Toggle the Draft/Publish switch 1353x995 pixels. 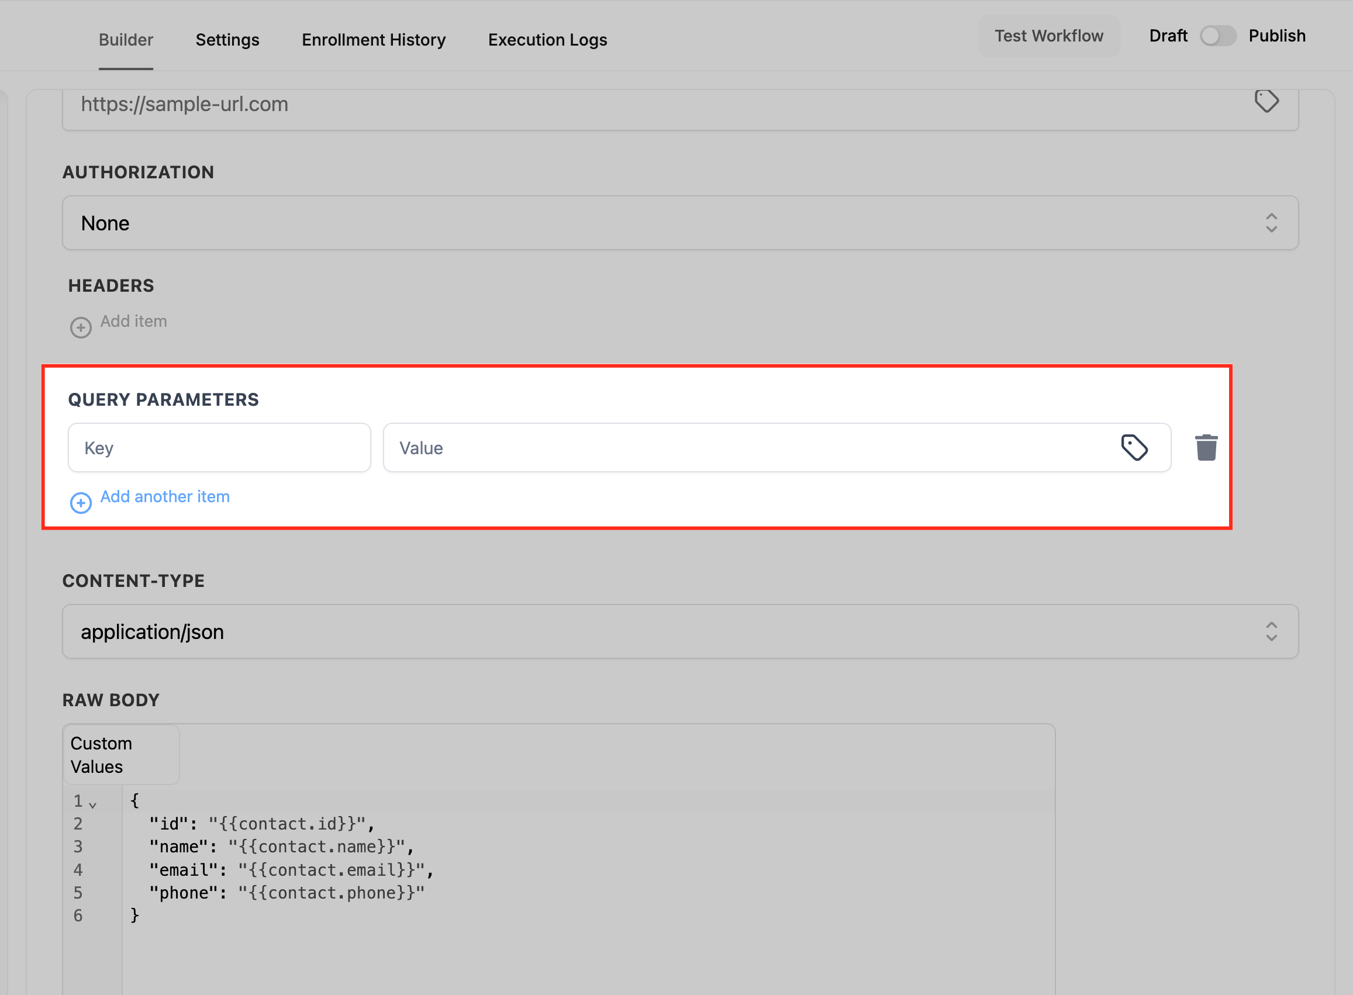[x=1217, y=36]
